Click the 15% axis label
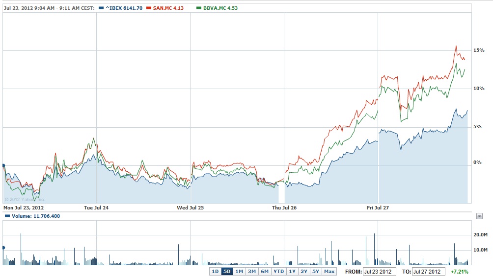The width and height of the screenshot is (493, 276). [x=479, y=50]
